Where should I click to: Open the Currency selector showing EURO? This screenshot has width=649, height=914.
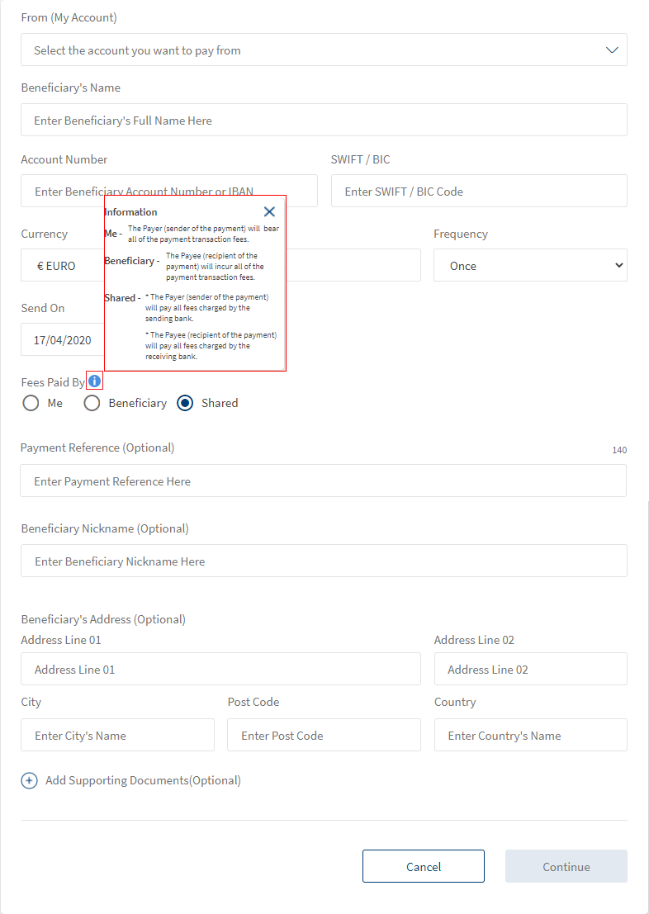pos(62,266)
